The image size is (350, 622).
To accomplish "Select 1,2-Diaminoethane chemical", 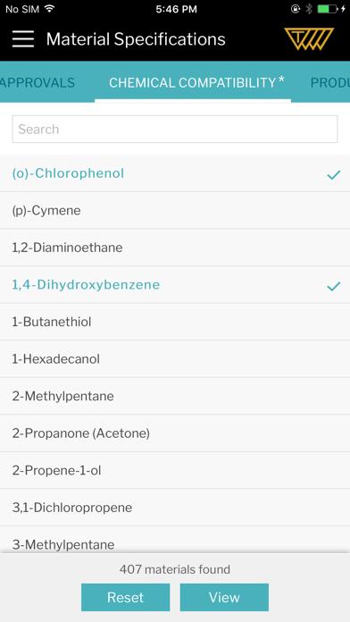I will point(175,248).
